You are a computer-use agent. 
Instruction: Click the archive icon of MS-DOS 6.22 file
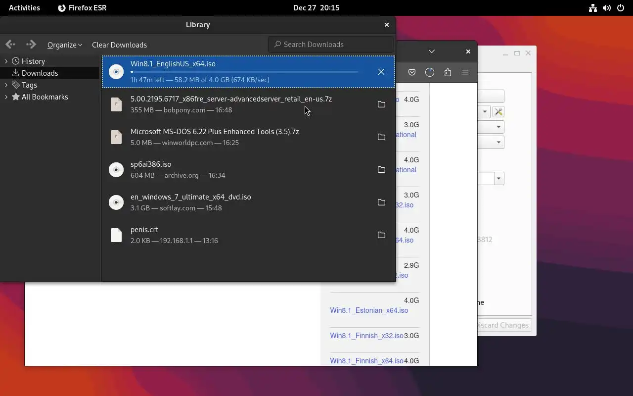[x=116, y=137]
